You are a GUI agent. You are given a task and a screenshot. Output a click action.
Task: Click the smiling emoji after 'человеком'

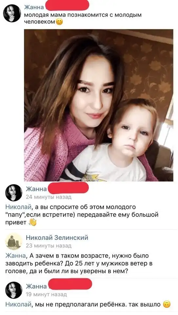(59, 22)
